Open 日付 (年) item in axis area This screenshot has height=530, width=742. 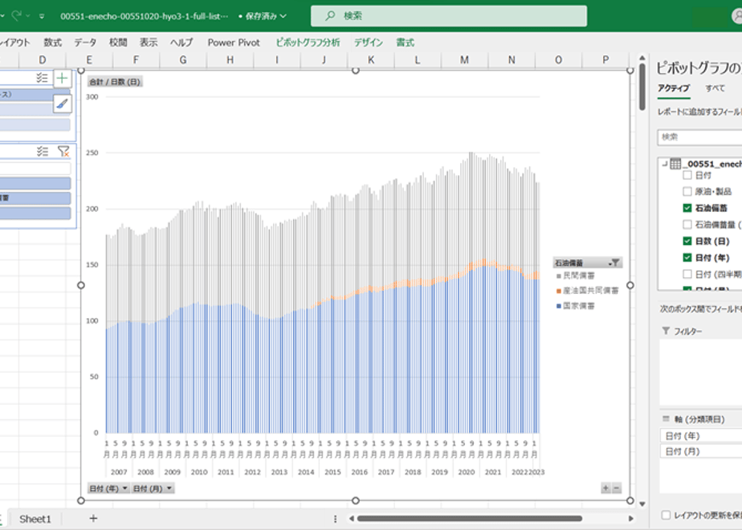[x=701, y=436]
